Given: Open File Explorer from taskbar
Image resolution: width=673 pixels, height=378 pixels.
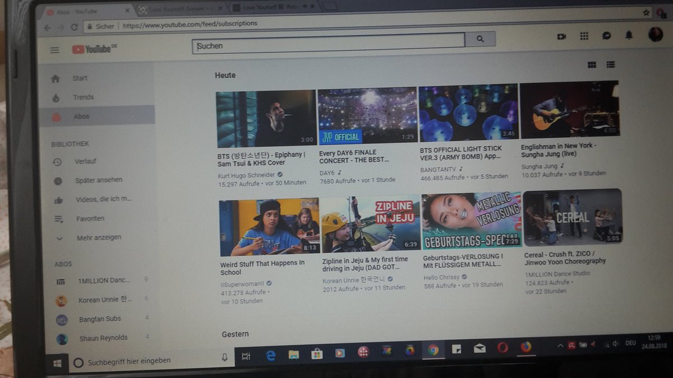Looking at the screenshot, I should (293, 354).
